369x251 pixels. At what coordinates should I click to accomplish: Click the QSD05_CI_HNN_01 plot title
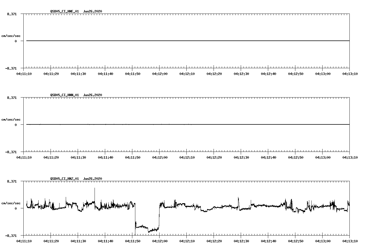65,95
